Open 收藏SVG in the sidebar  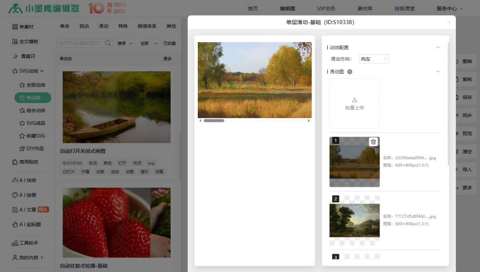(32, 136)
